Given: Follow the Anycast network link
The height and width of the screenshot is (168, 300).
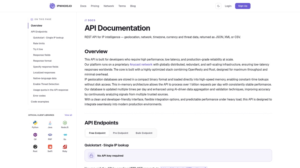Looking at the screenshot, I should click(x=141, y=65).
